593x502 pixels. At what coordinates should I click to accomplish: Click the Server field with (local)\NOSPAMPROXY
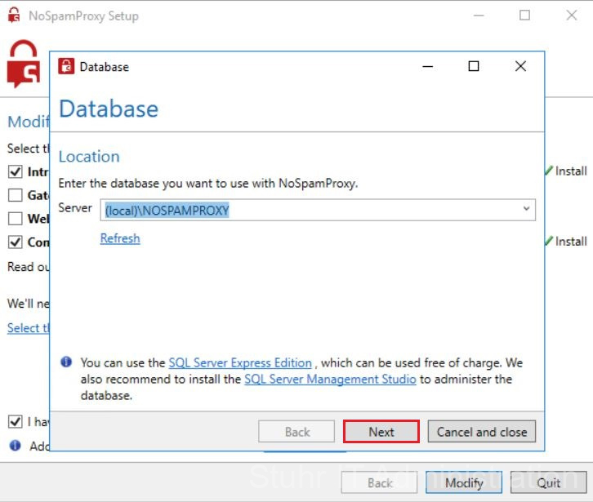click(x=318, y=210)
